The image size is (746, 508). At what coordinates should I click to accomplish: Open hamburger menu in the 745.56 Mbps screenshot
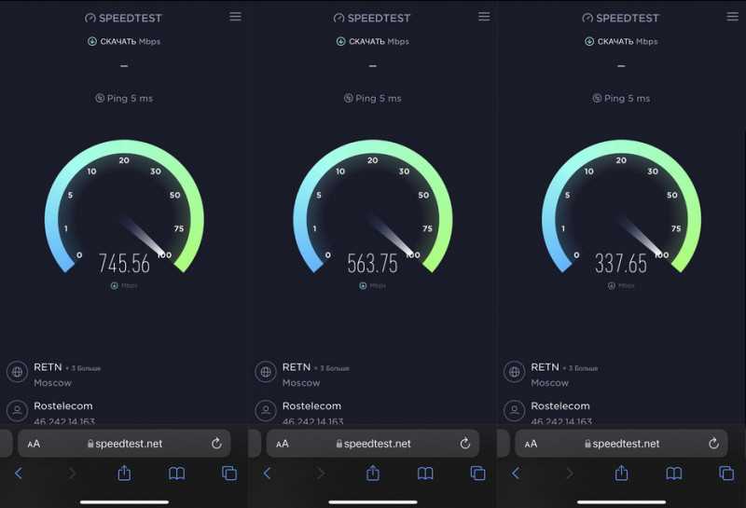[235, 17]
